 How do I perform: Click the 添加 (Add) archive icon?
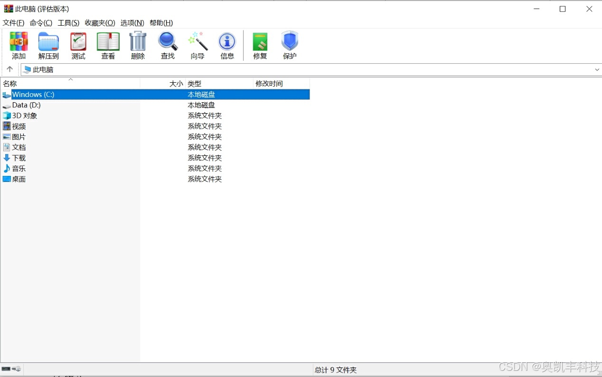coord(19,45)
